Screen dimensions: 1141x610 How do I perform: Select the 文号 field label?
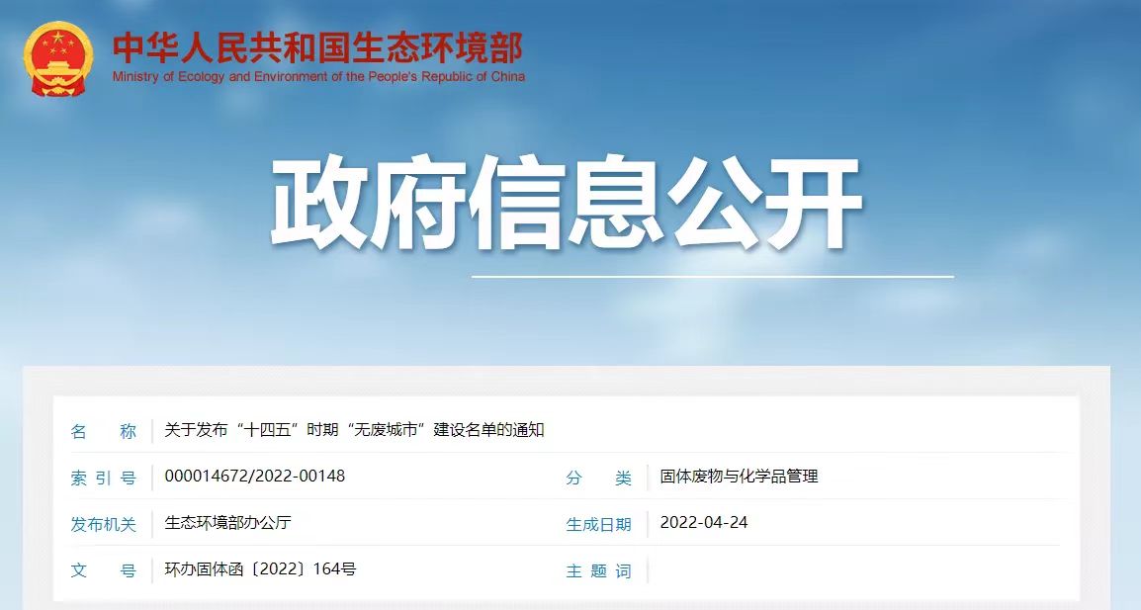[x=103, y=570]
